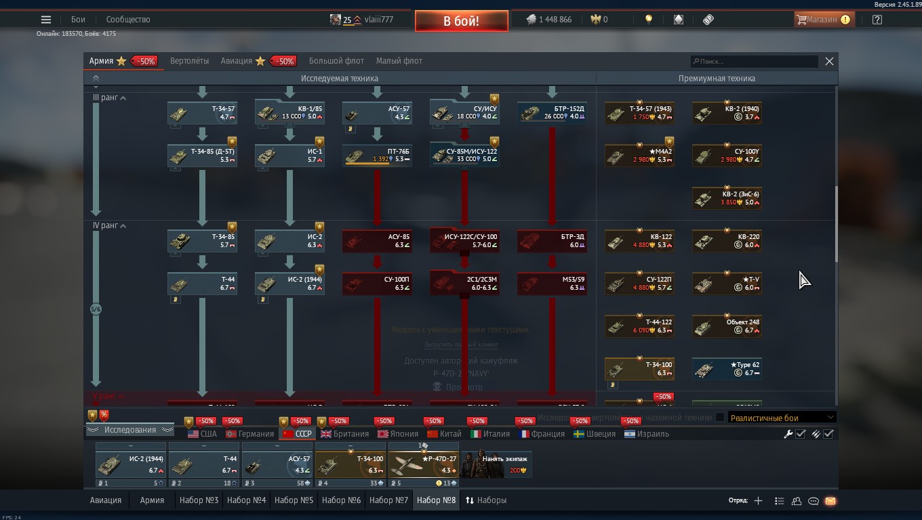
Task: Click the research tree vertical scrollbar
Action: point(836,223)
